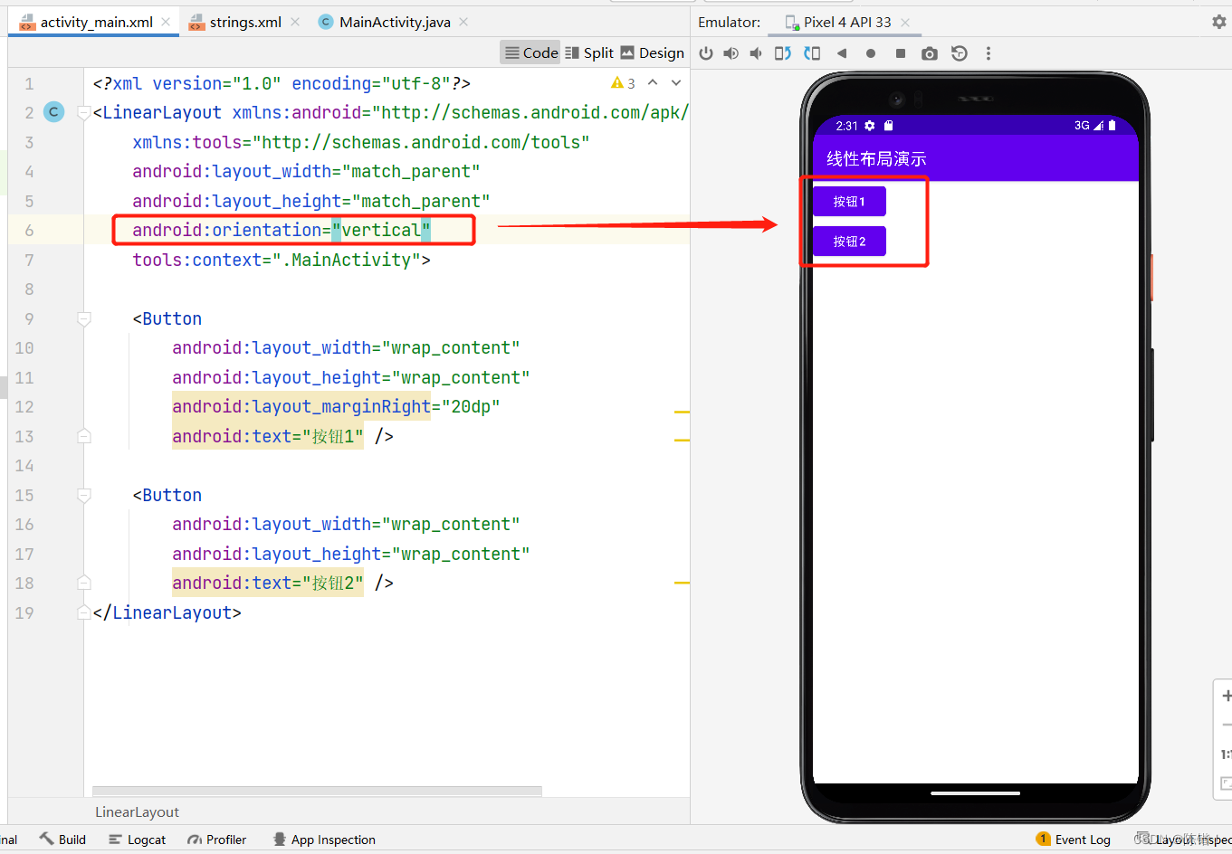Tap 按钮2 in the emulator
The width and height of the screenshot is (1232, 854).
(x=849, y=242)
